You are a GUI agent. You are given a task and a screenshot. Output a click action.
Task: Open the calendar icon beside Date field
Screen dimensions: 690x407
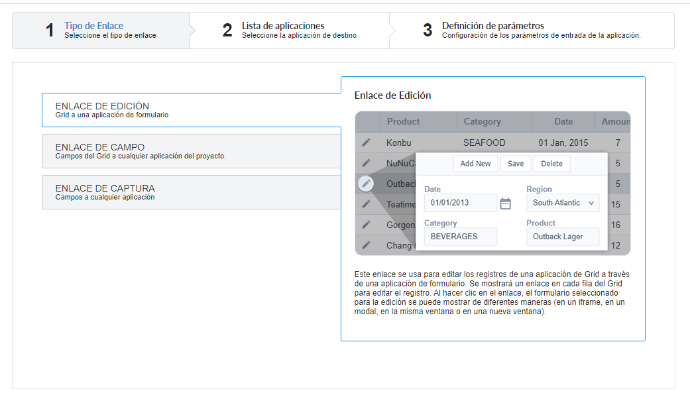(x=506, y=203)
